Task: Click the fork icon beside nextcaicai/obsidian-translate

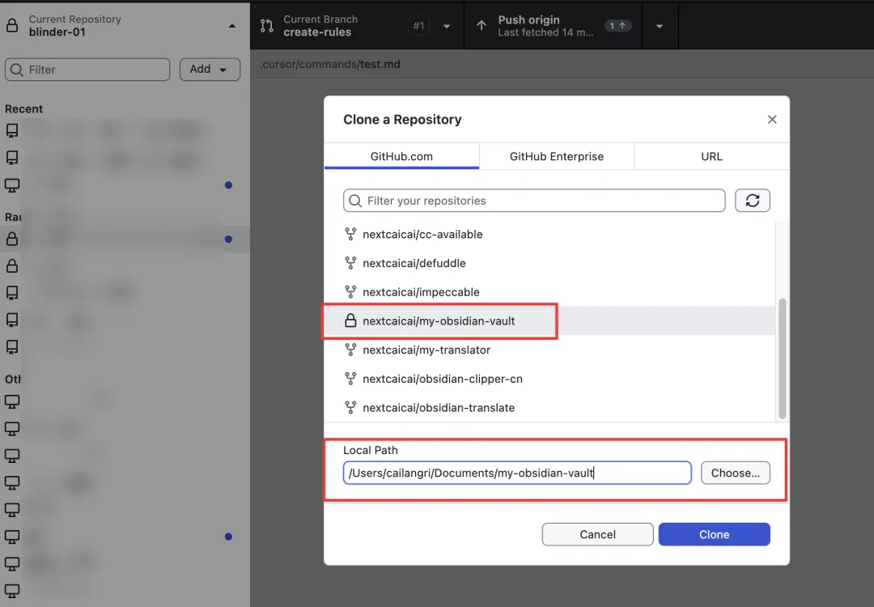Action: click(350, 407)
